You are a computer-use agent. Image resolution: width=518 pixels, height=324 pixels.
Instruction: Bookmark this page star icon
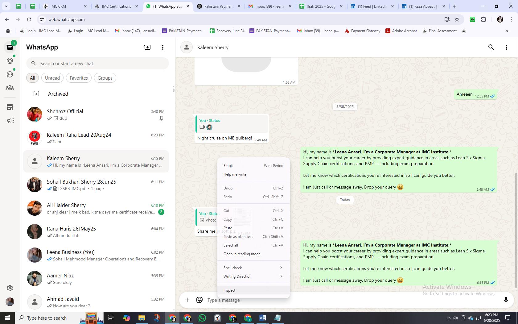457,19
